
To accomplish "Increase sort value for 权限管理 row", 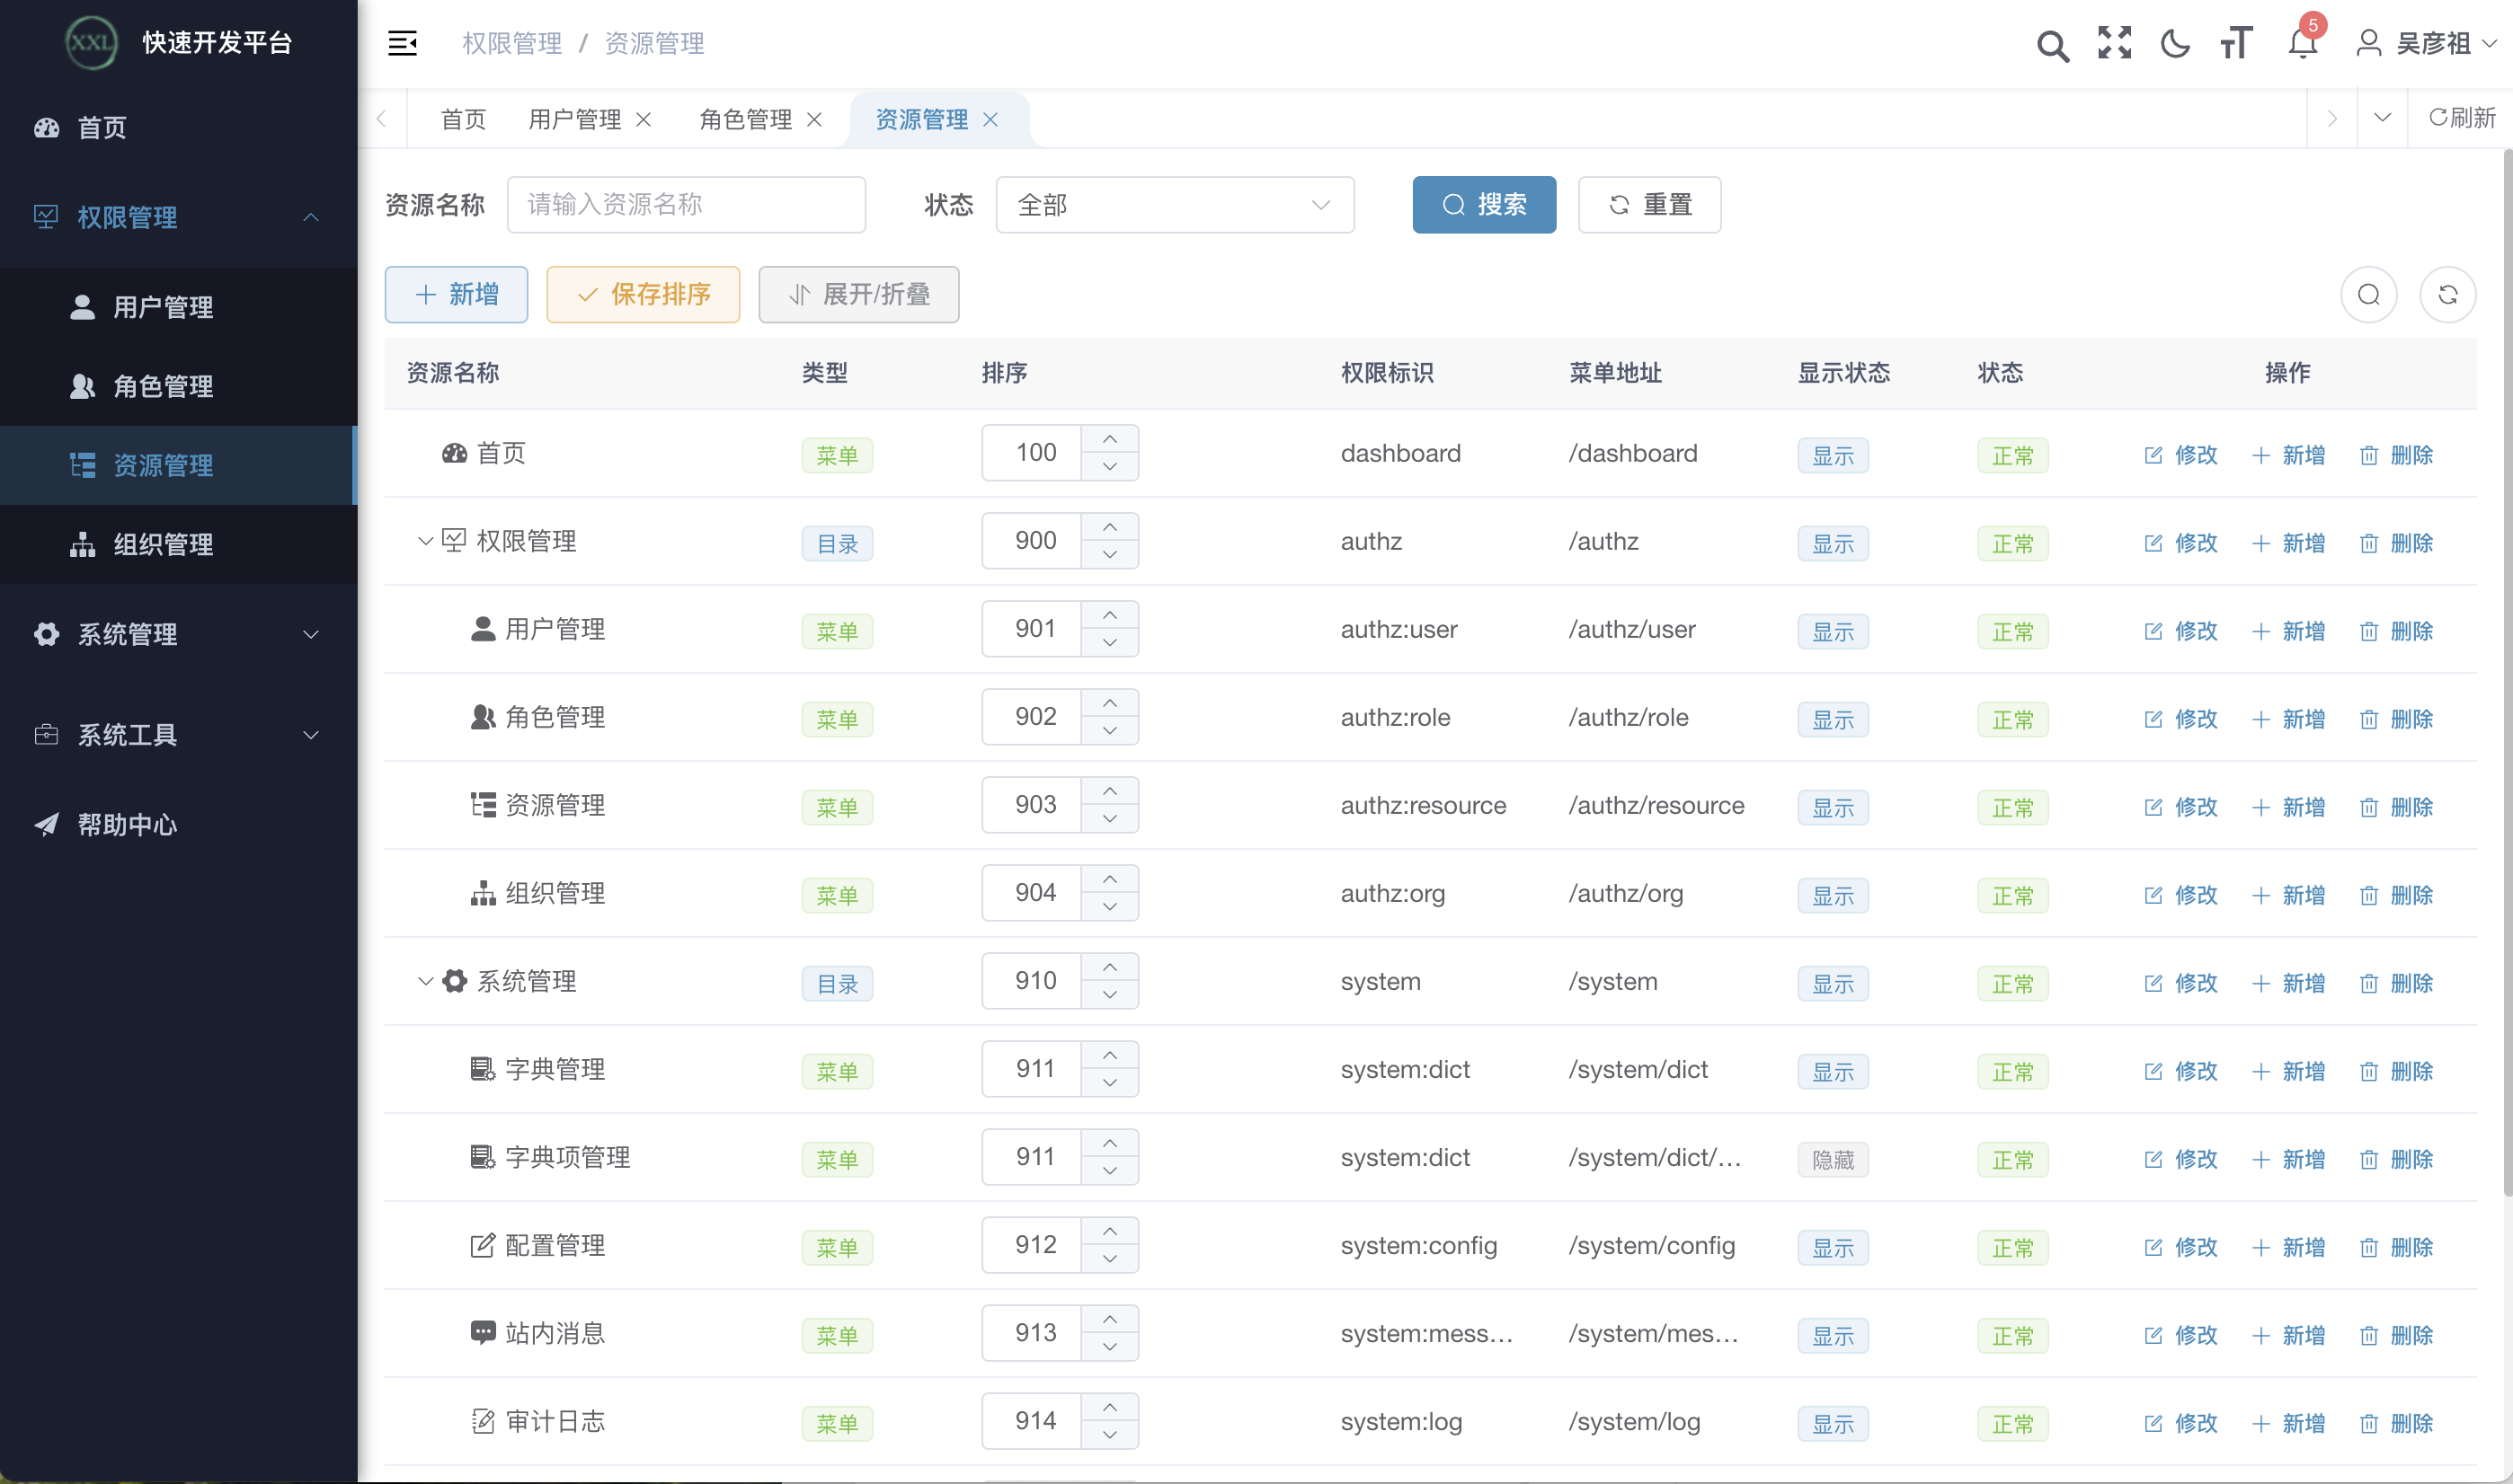I will pos(1109,527).
